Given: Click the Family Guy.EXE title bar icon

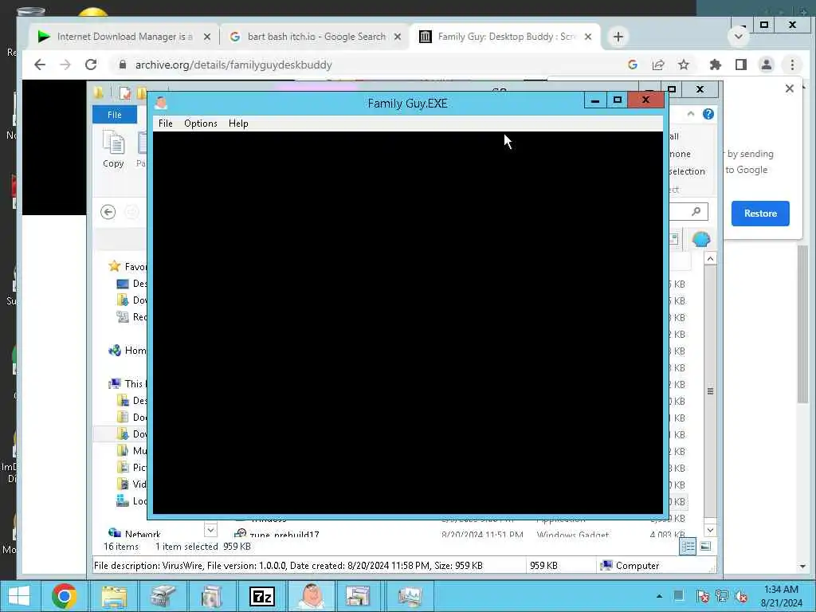Looking at the screenshot, I should coord(161,103).
